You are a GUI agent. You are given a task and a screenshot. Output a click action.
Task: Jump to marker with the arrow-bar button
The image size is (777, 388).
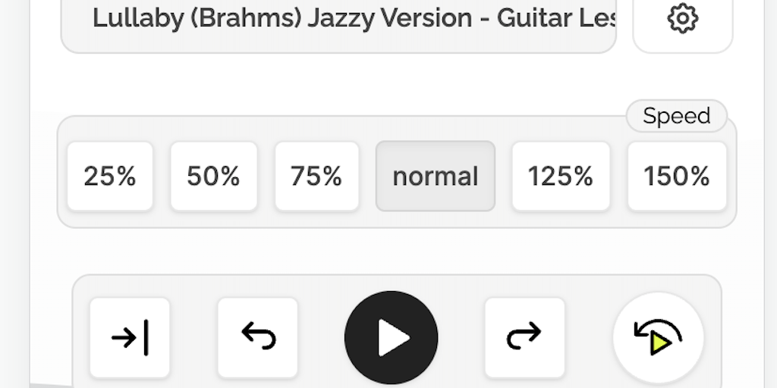130,337
